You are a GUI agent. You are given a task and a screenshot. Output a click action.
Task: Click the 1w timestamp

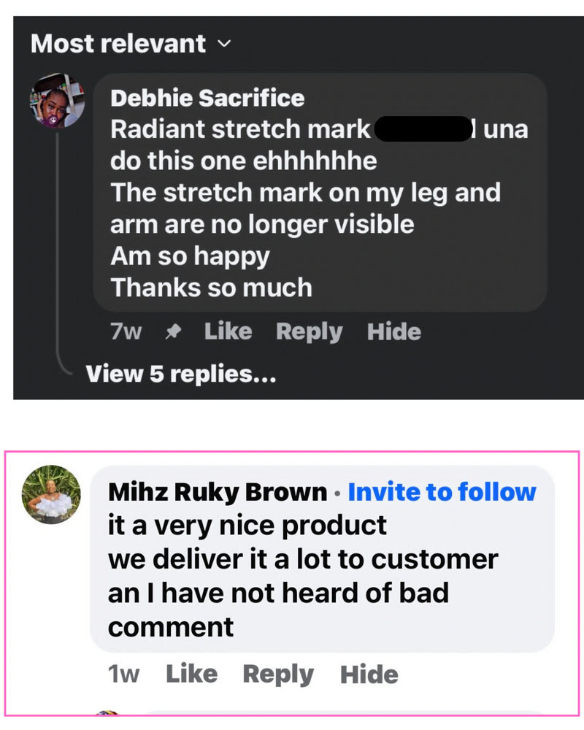[x=123, y=674]
